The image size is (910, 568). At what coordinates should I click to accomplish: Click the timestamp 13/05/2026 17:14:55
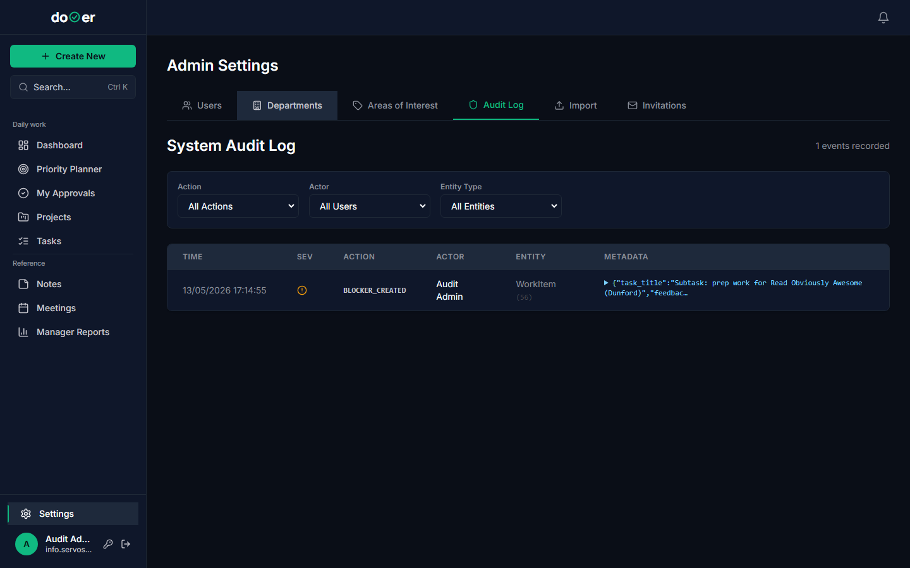pos(224,290)
